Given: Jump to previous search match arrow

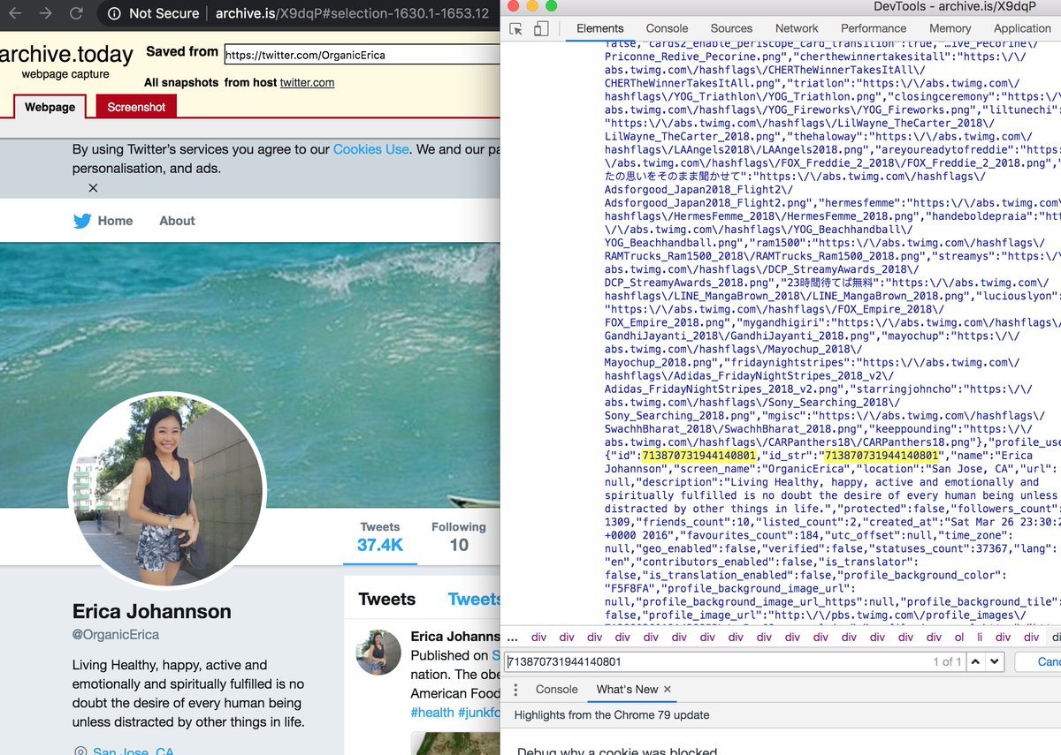Looking at the screenshot, I should [976, 661].
